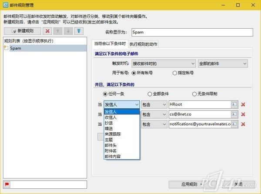Click the mail app icon in the title bar

tap(5, 5)
